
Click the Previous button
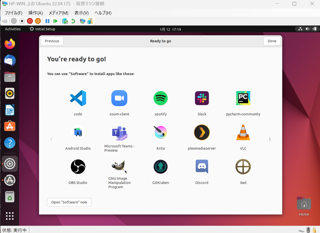(52, 41)
